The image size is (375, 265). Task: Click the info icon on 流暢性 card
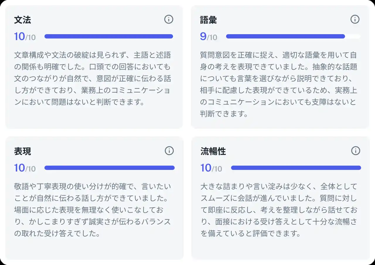(355, 151)
